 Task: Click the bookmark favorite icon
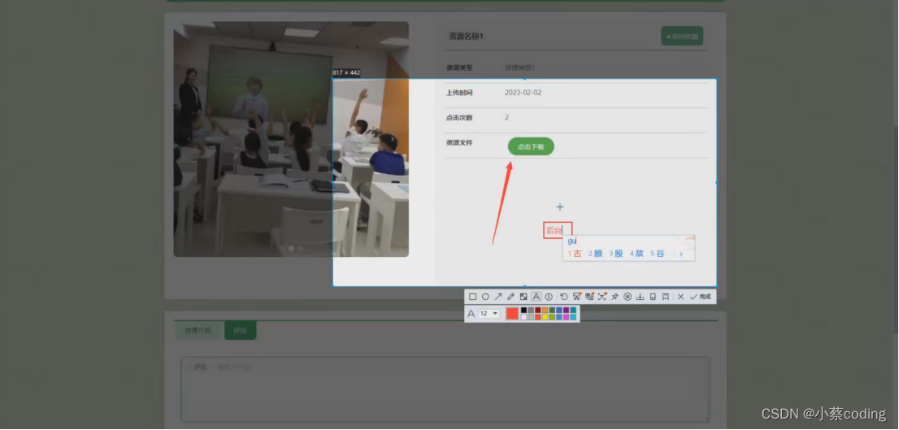[x=666, y=297]
